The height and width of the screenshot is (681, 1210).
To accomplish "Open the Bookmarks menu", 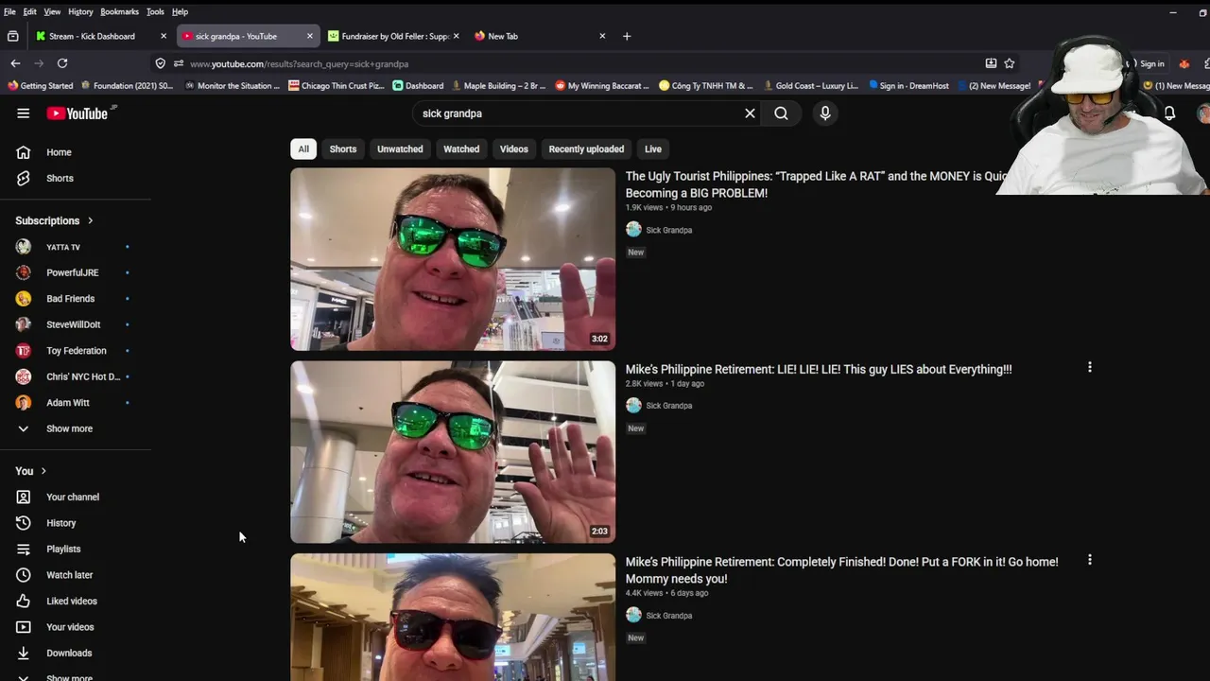I will pyautogui.click(x=119, y=11).
